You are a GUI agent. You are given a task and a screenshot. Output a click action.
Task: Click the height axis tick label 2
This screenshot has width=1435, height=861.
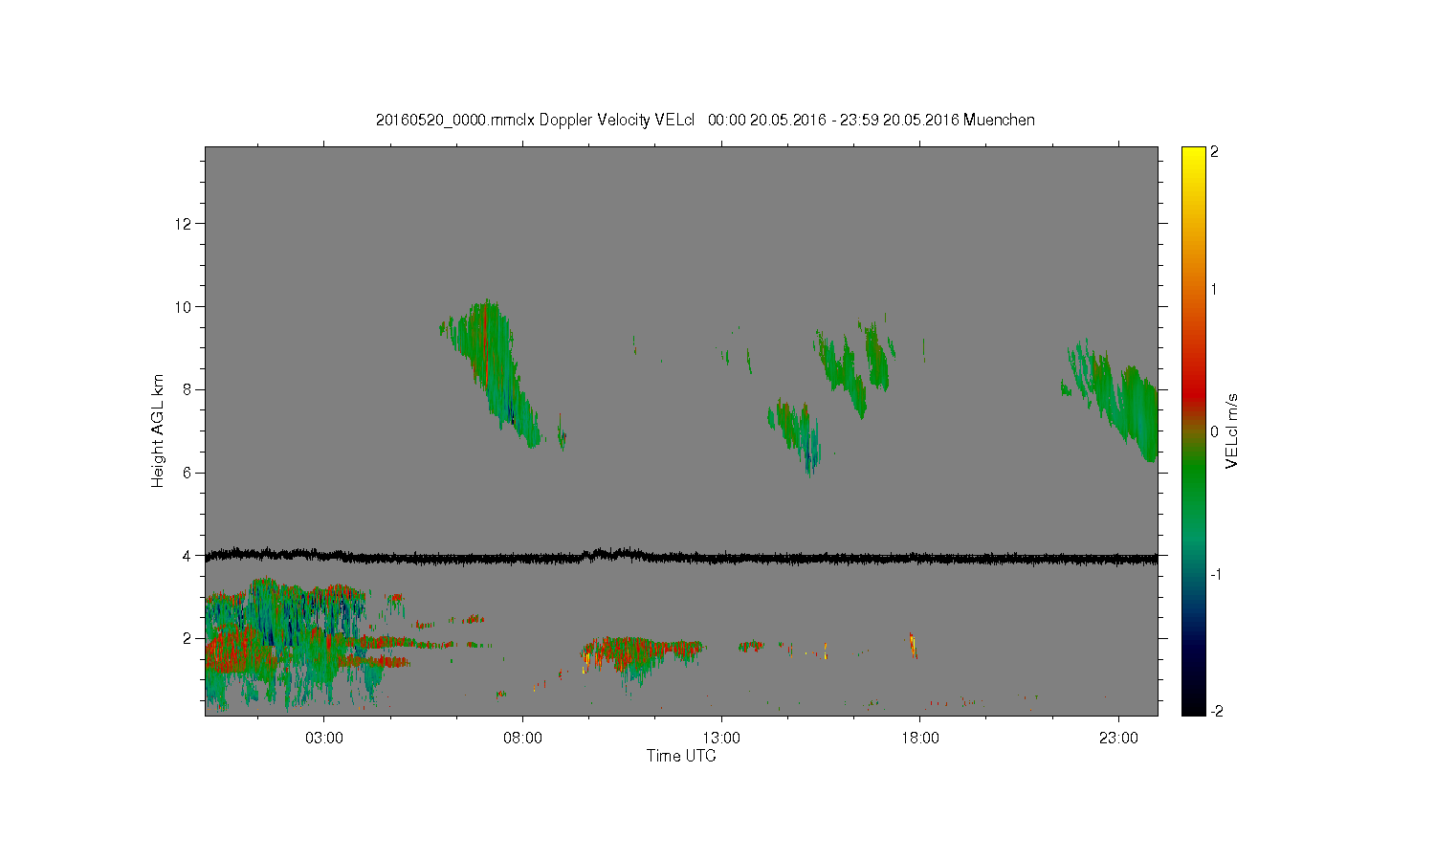(188, 638)
